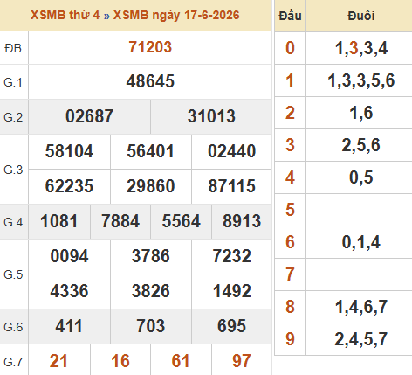Click the G.2 number 02687
412x375 pixels.
(89, 116)
